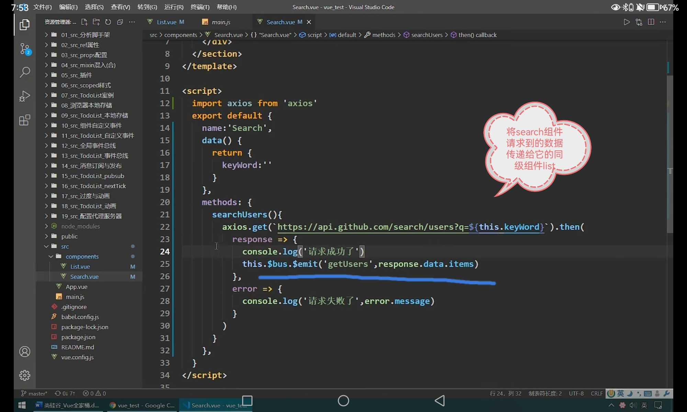Click the CRLF line ending indicator
This screenshot has height=412, width=687.
pyautogui.click(x=596, y=393)
